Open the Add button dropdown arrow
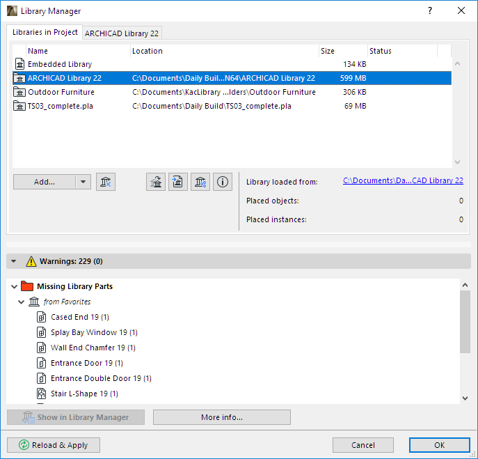 coord(83,182)
